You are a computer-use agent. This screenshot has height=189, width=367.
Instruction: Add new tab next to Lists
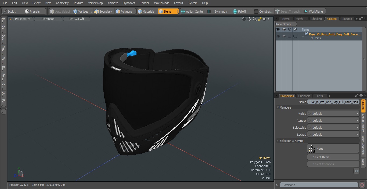(329, 96)
